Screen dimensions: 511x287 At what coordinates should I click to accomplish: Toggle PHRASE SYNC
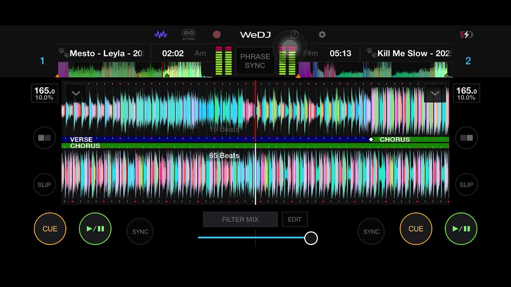pyautogui.click(x=255, y=61)
